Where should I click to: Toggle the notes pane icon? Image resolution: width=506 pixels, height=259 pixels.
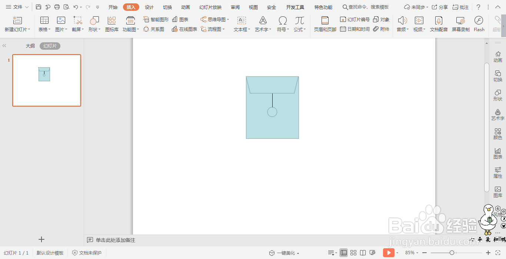(x=331, y=253)
